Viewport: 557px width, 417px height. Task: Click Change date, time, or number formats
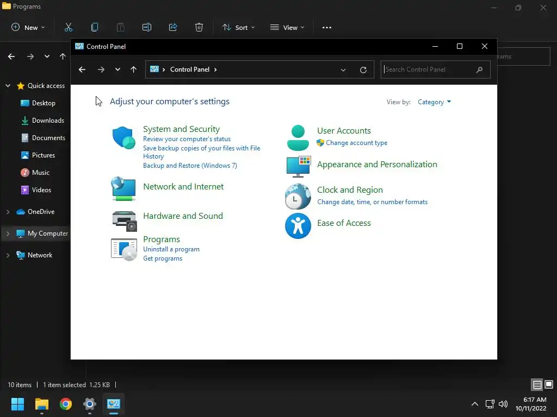click(x=372, y=202)
